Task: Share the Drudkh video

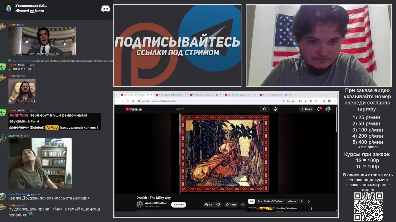Action: pos(231,204)
